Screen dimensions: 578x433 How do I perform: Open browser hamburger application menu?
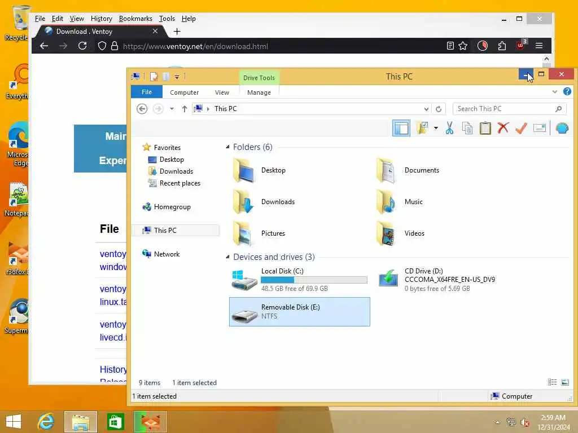[x=539, y=46]
